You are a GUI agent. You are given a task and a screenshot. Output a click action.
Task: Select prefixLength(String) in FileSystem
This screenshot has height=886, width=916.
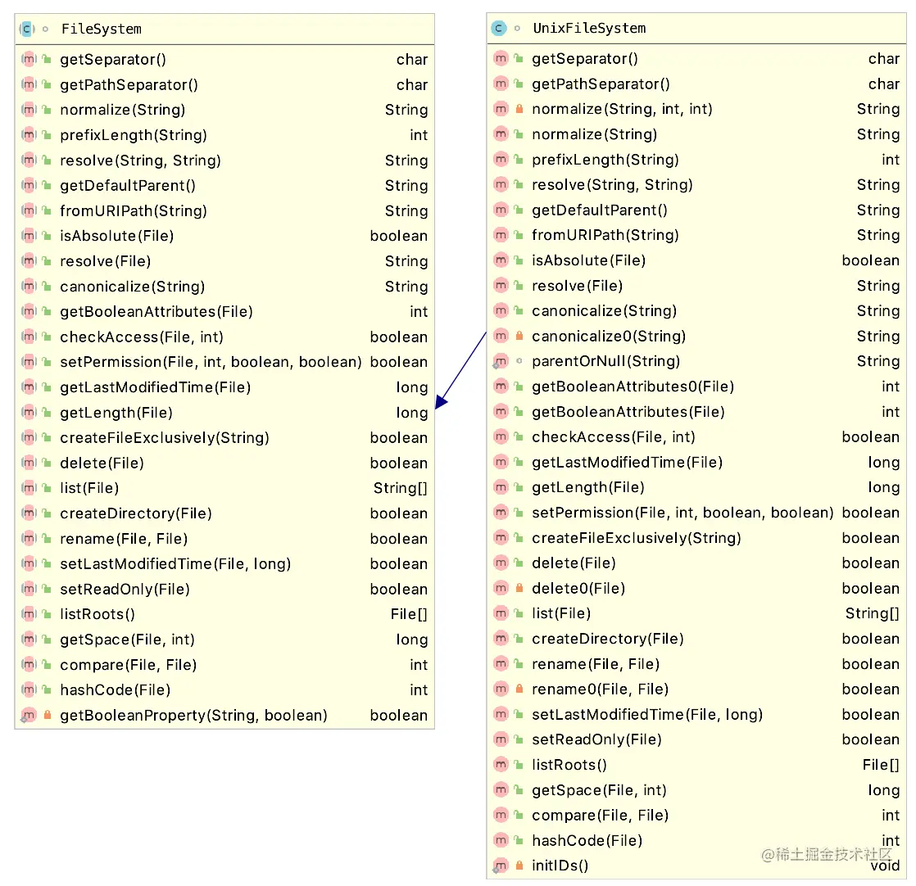134,135
